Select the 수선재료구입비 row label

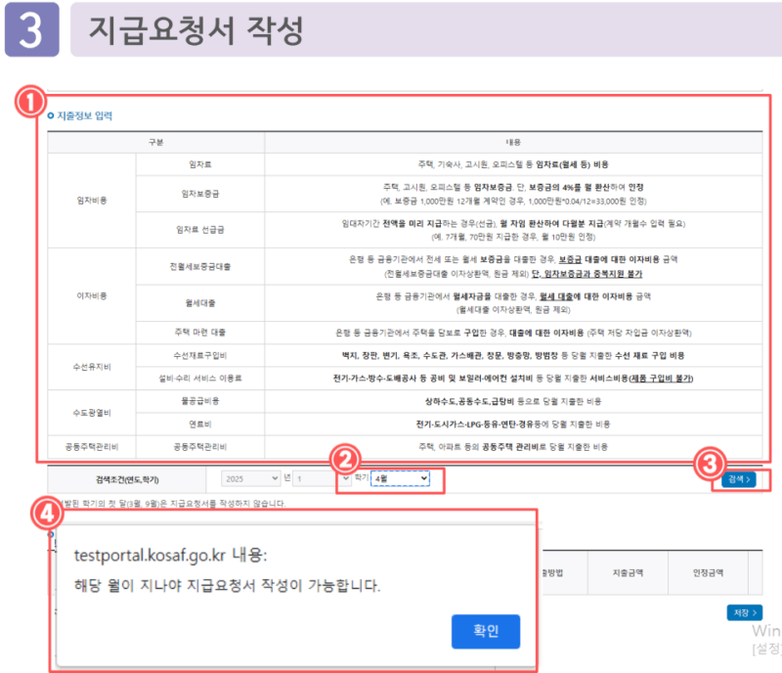pos(200,355)
